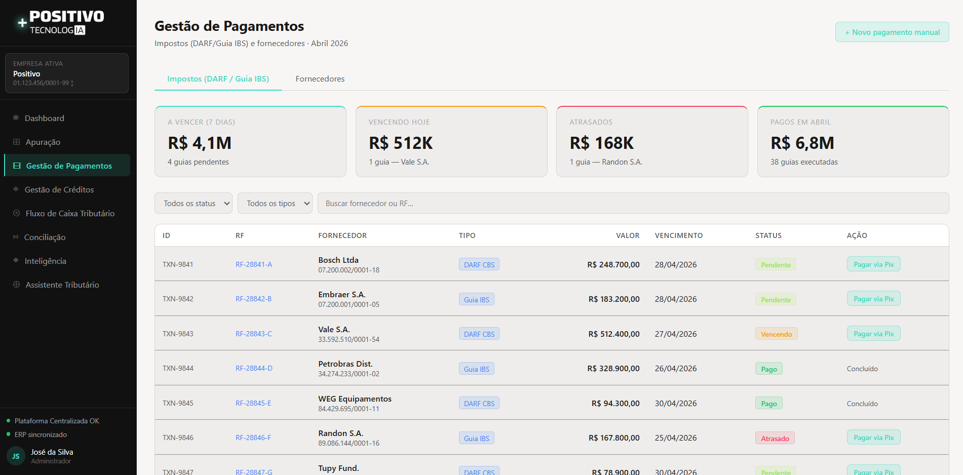Open the Todos os tipos dropdown

pos(275,203)
